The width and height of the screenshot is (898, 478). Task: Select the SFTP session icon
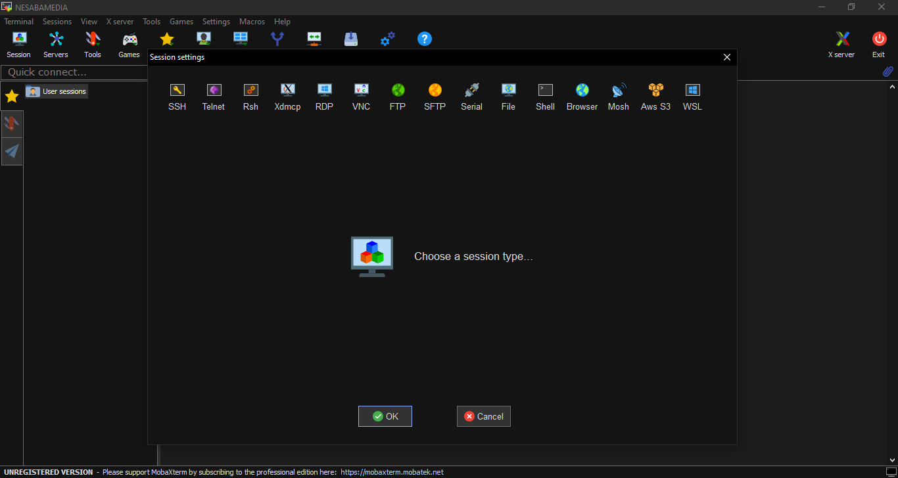[435, 97]
